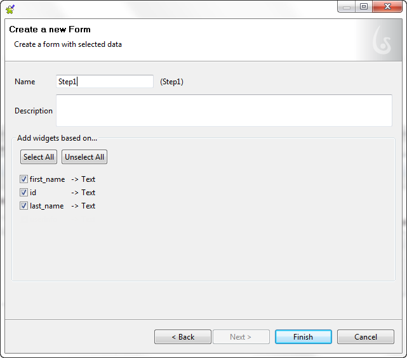Click Finish to create the form
The image size is (407, 358).
pos(304,336)
